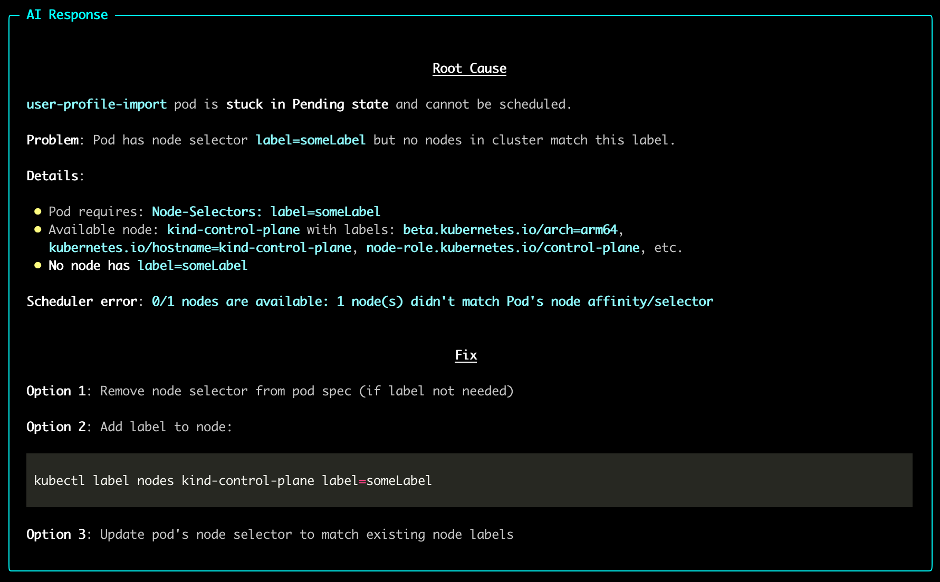Click the bold "Details" label
This screenshot has height=582, width=940.
(52, 176)
